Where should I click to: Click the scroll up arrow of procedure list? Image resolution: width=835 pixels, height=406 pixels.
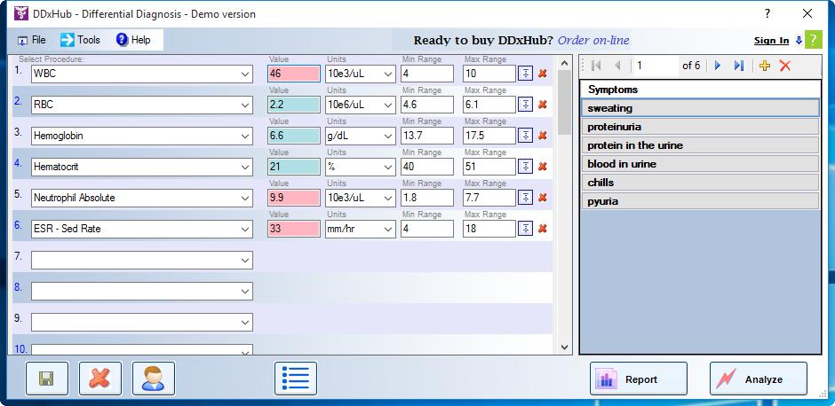click(x=564, y=63)
